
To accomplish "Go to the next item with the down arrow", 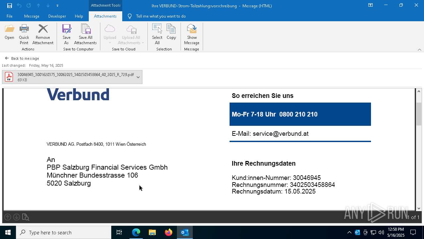I will (48, 6).
